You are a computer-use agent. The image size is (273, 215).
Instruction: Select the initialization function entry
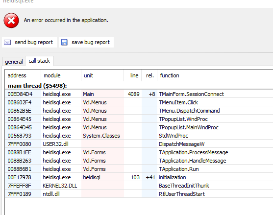[x=173, y=177]
